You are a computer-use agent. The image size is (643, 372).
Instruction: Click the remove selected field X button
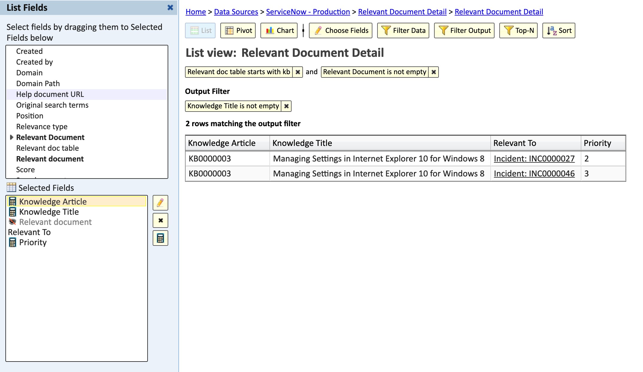click(160, 220)
